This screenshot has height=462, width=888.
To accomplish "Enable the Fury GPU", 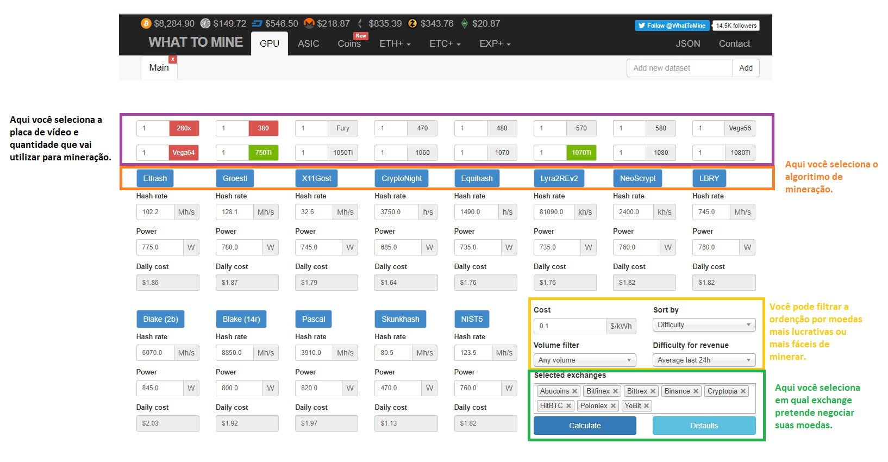I will (x=343, y=128).
